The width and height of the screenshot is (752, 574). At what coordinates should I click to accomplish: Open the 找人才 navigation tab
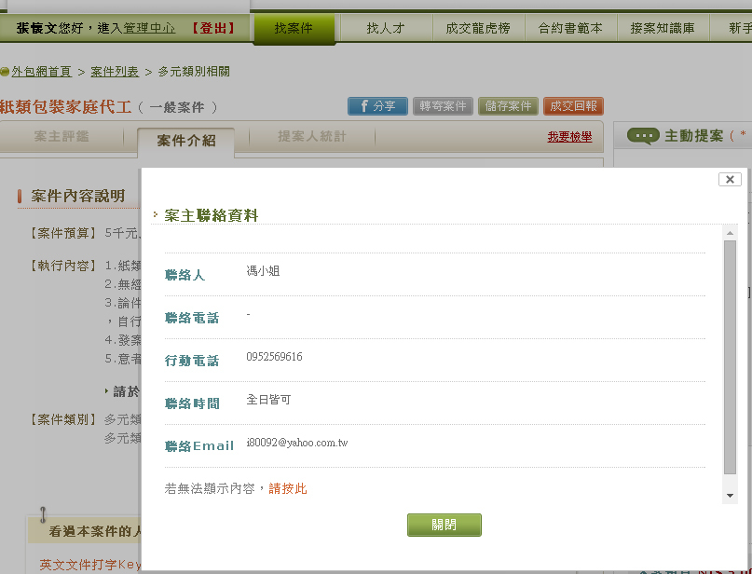point(386,28)
